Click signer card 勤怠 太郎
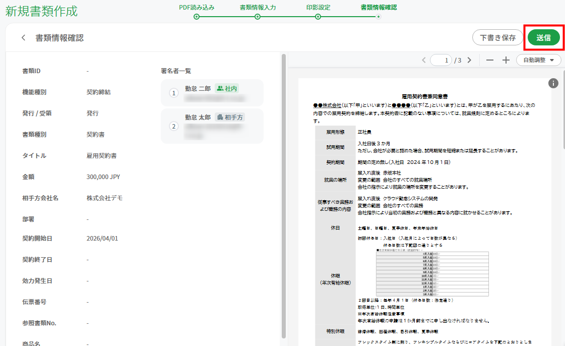The image size is (565, 346). tap(212, 126)
